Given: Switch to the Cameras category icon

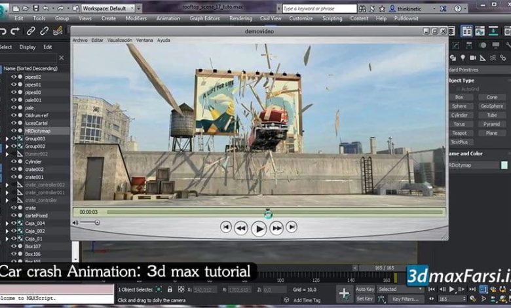Looking at the screenshot, I should pos(472,58).
